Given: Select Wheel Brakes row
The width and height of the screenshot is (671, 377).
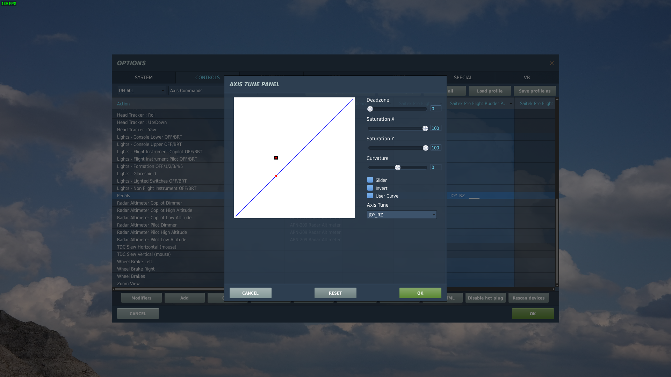Looking at the screenshot, I should click(x=168, y=276).
